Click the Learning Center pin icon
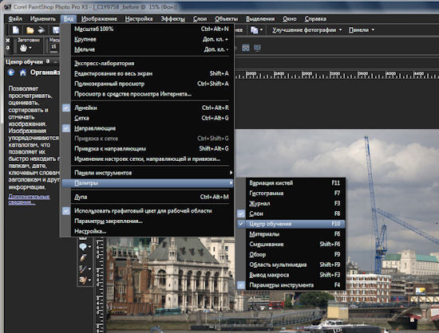Viewport: 439px width, 333px height. (x=48, y=61)
